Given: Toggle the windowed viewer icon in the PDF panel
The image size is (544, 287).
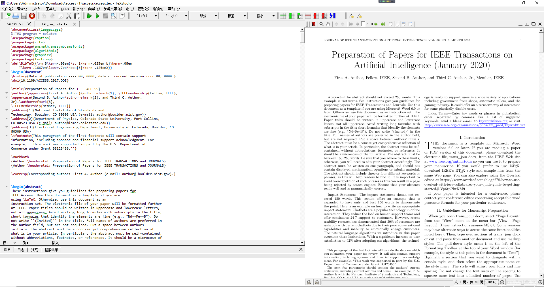Looking at the screenshot, I should (x=534, y=24).
